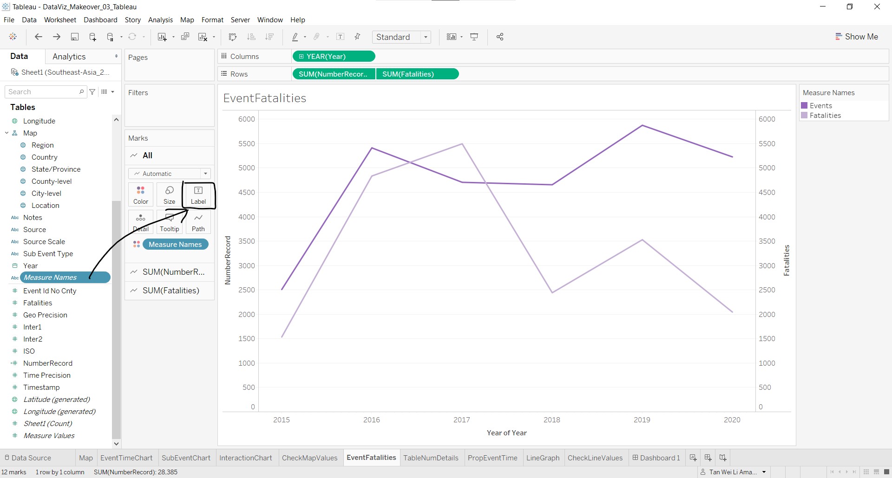
Task: Open the Color marks card button
Action: pyautogui.click(x=141, y=195)
